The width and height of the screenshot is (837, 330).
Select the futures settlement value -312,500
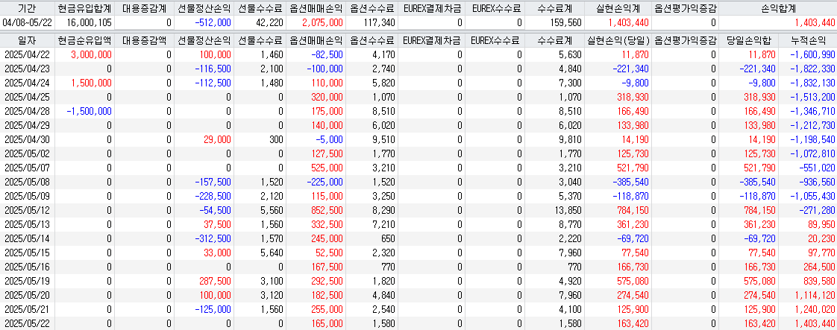214,238
